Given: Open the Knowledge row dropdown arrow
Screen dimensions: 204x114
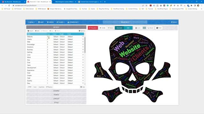Looking at the screenshot, I should pyautogui.click(x=83, y=44).
